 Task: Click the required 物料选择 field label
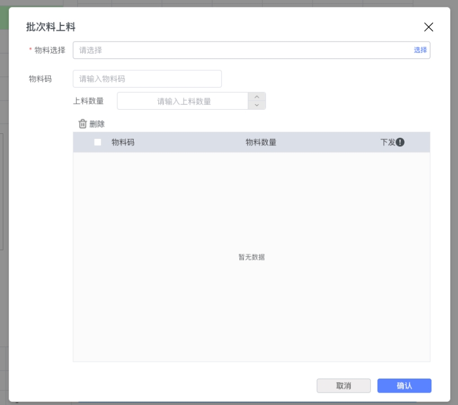(x=50, y=50)
